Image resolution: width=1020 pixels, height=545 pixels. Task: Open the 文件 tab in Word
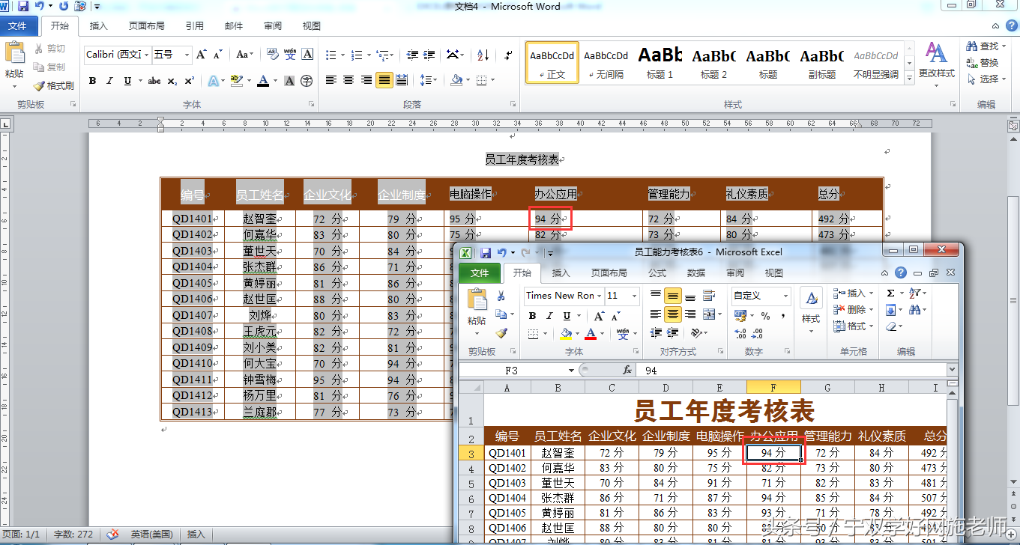tap(17, 25)
